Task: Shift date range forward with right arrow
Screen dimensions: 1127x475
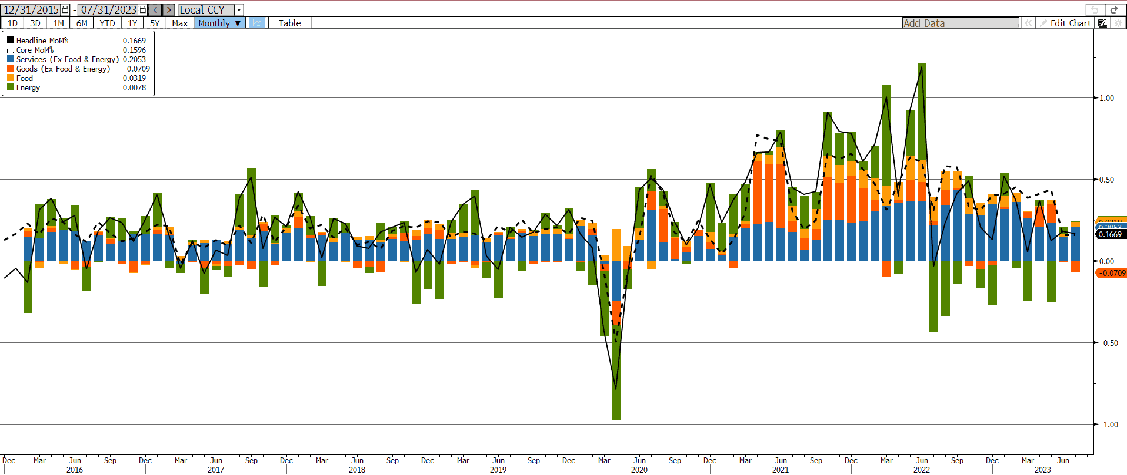Action: 169,10
